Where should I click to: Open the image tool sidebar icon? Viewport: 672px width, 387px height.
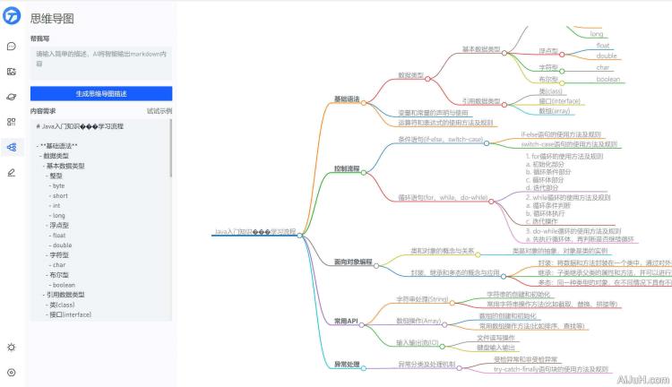click(x=11, y=71)
